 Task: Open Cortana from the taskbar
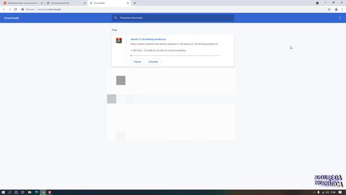coord(16,192)
